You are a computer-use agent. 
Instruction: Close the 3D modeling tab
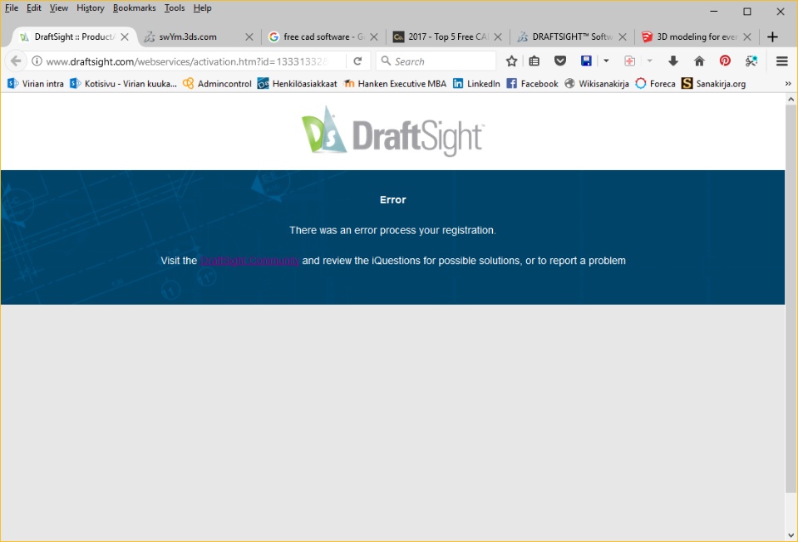(x=747, y=37)
